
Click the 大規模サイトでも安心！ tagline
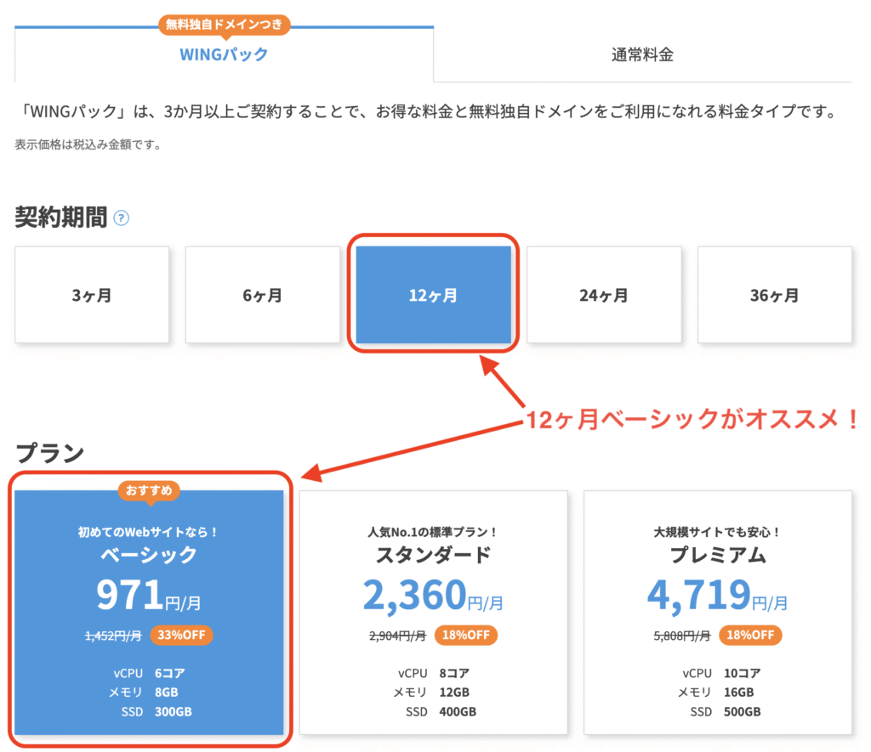(718, 532)
